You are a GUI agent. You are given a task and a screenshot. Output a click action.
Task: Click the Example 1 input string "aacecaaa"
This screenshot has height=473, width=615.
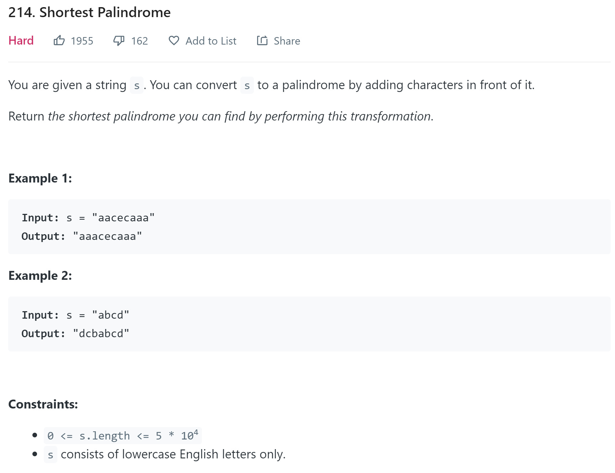[123, 217]
